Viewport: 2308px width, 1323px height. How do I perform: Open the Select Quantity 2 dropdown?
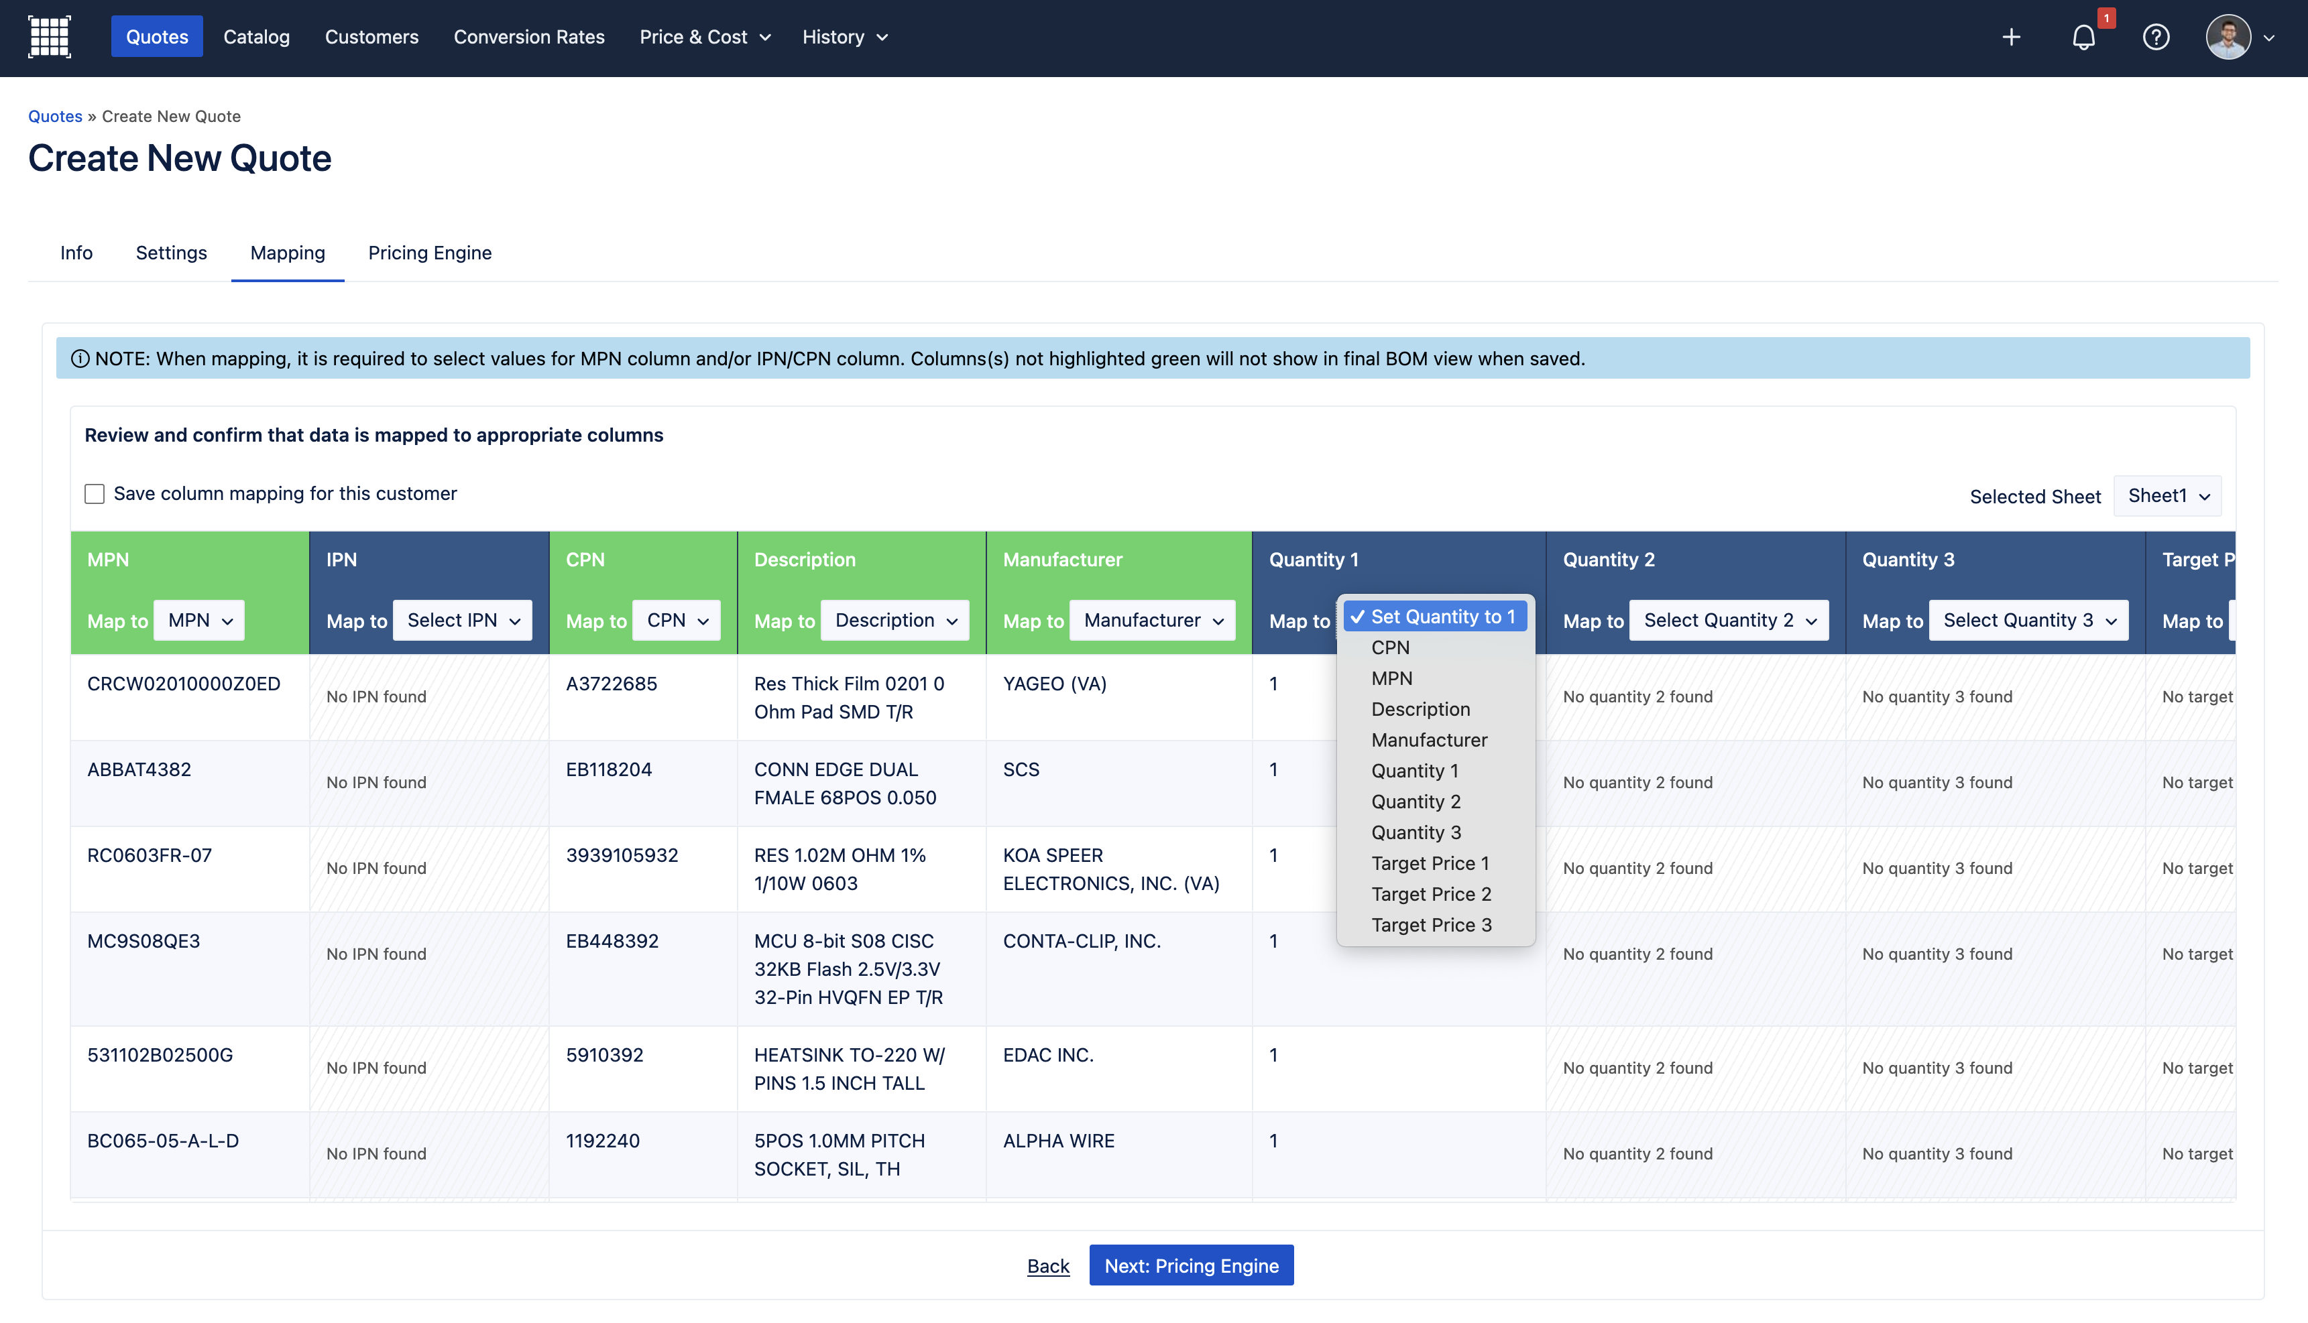pos(1728,621)
